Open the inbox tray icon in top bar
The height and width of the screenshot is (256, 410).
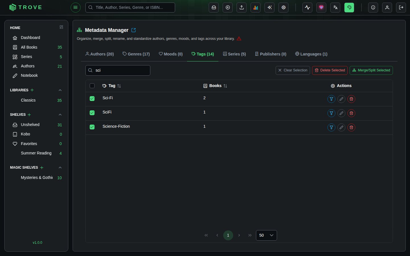tap(214, 7)
